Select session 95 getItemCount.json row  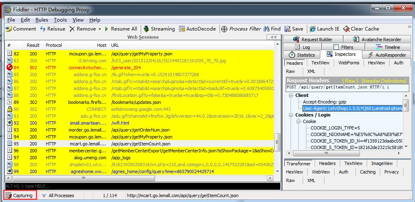[x=140, y=144]
